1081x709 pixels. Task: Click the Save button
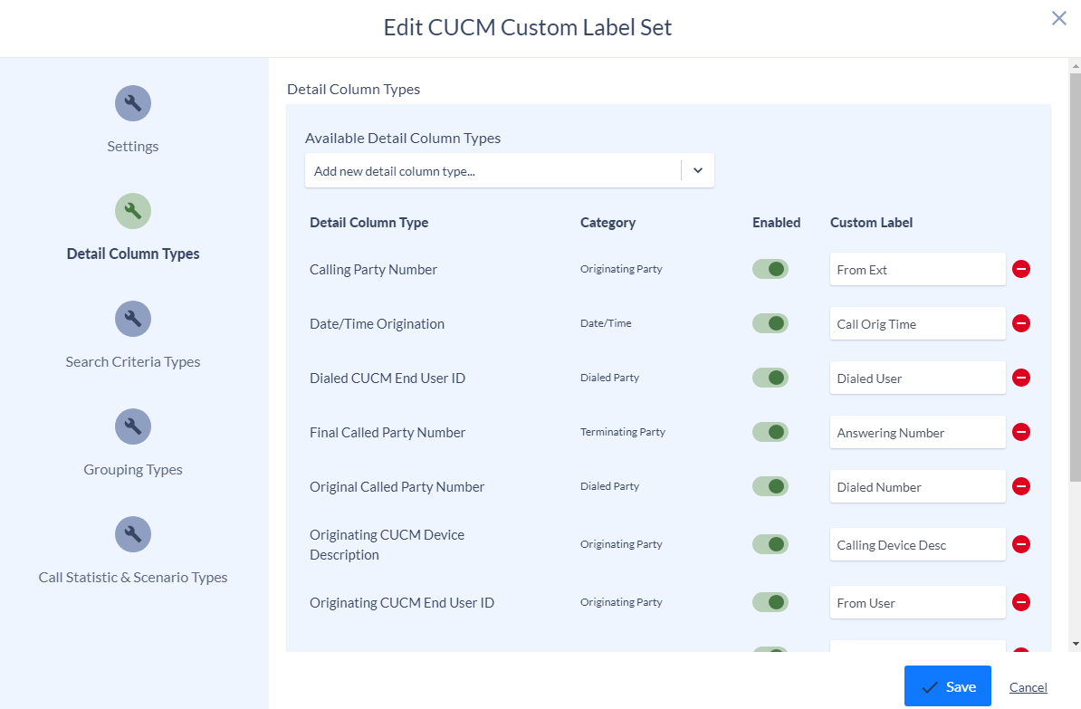pyautogui.click(x=947, y=686)
